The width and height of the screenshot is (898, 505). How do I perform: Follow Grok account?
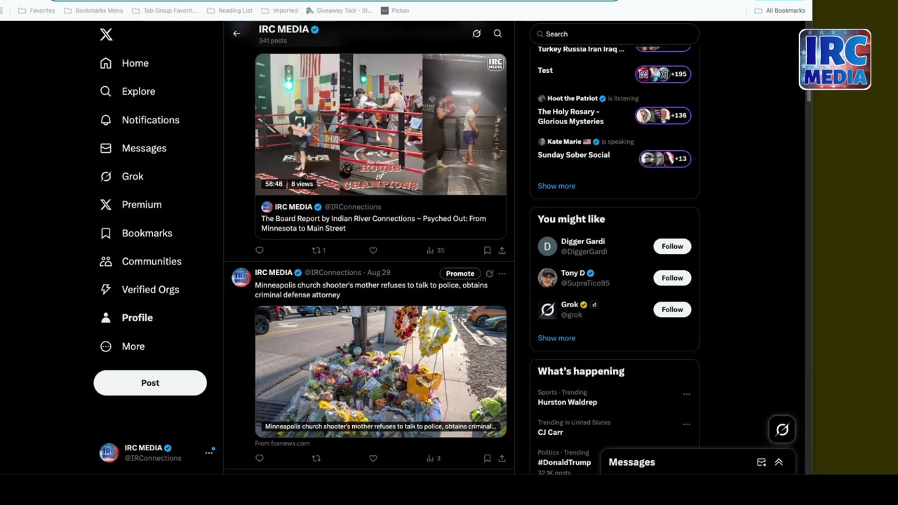click(672, 309)
